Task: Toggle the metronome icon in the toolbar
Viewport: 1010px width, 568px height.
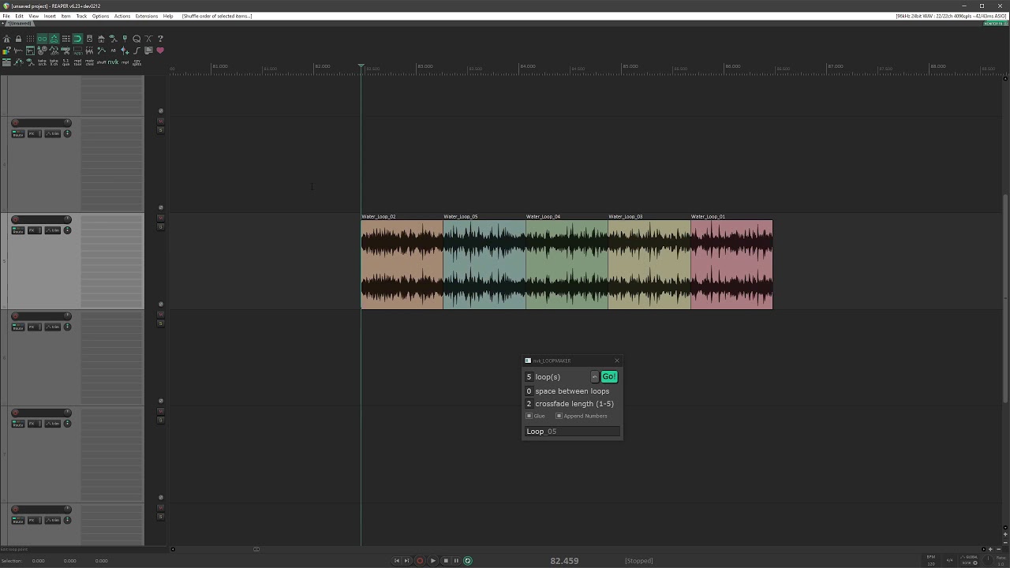Action: pyautogui.click(x=6, y=39)
